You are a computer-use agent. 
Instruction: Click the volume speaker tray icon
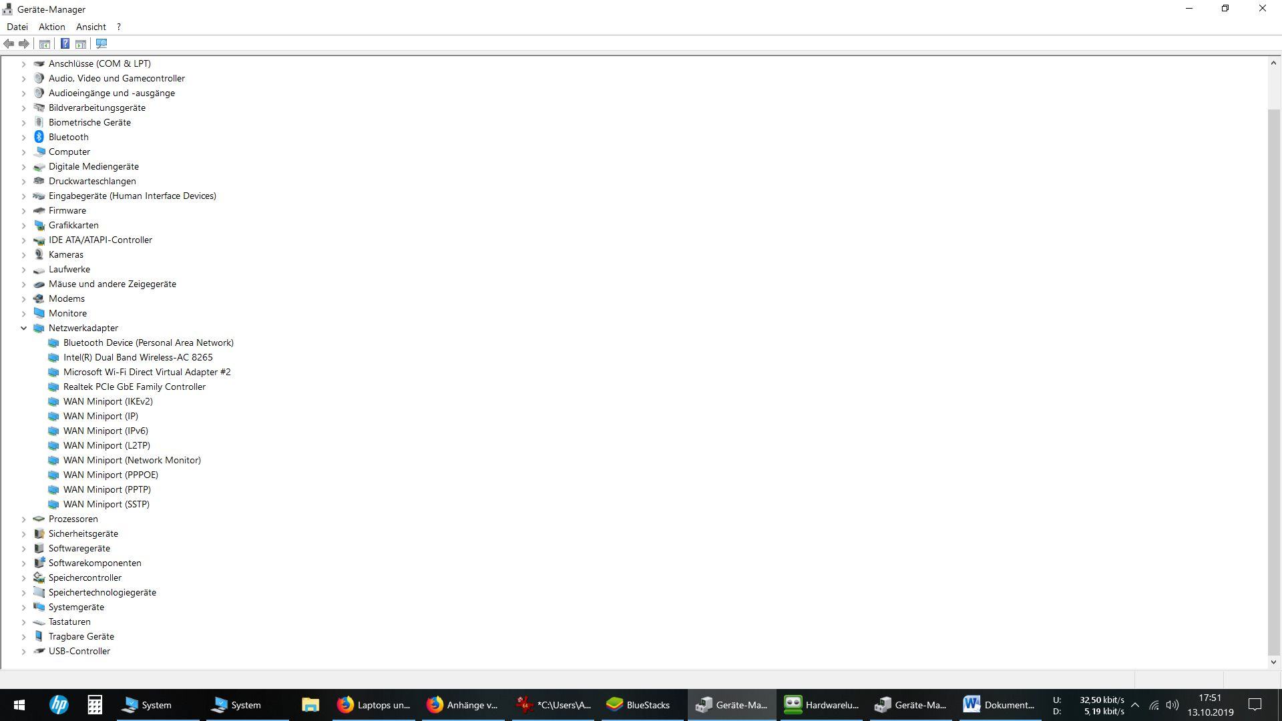point(1172,705)
